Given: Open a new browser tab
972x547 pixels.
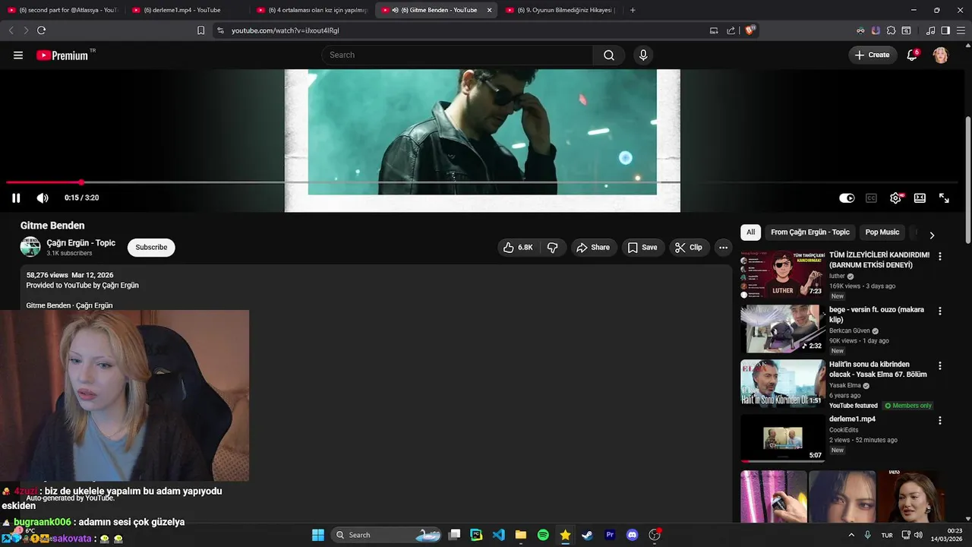Looking at the screenshot, I should click(x=633, y=10).
